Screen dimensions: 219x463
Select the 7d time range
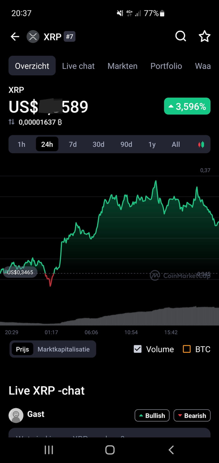click(x=73, y=144)
